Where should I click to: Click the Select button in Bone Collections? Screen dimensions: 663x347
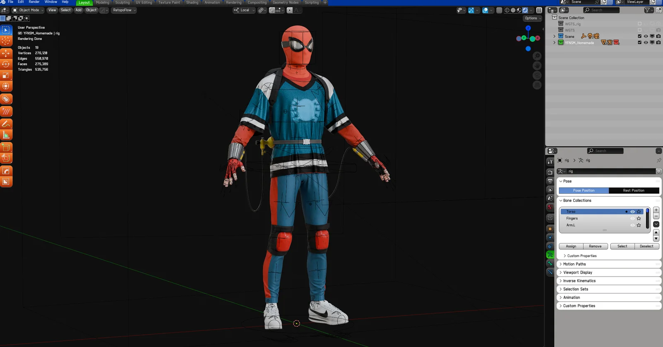coord(622,246)
